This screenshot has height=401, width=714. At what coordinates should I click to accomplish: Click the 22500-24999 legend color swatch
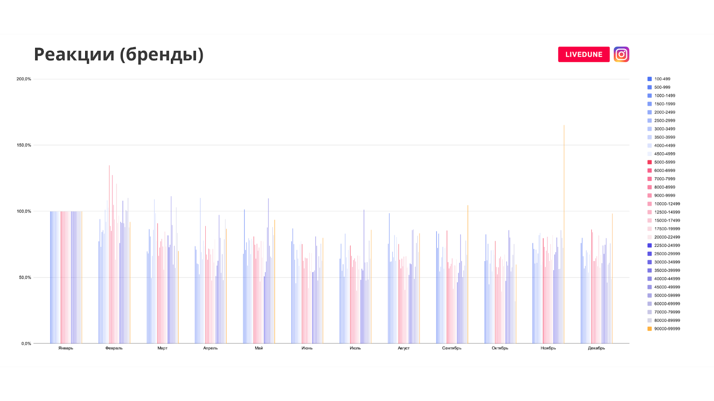[x=650, y=246]
